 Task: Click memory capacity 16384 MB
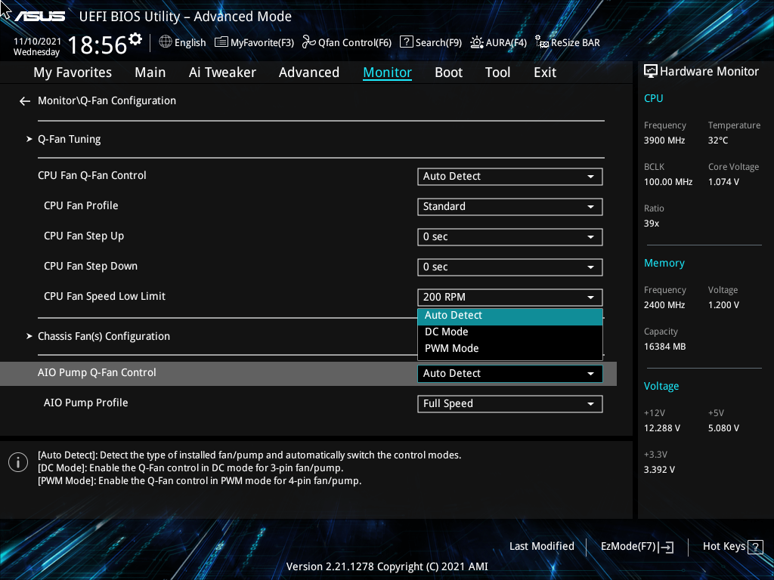point(664,347)
